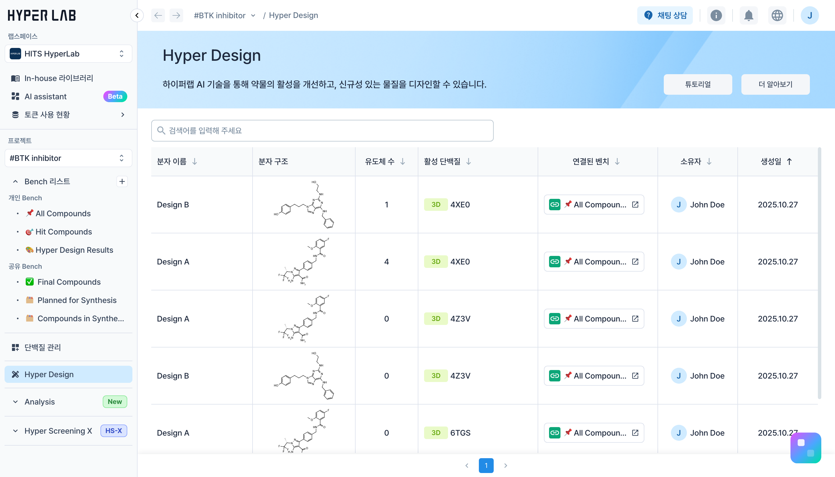Open linked bench external link for Design B 4XE0
Viewport: 835px width, 477px height.
point(635,205)
